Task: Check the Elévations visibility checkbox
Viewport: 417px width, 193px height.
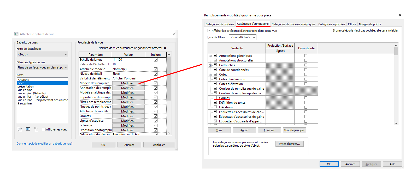Action: 215,107
